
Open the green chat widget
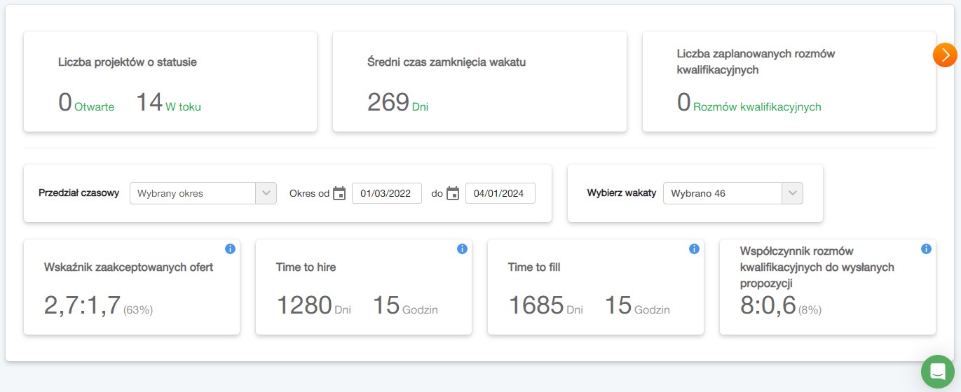coord(937,371)
